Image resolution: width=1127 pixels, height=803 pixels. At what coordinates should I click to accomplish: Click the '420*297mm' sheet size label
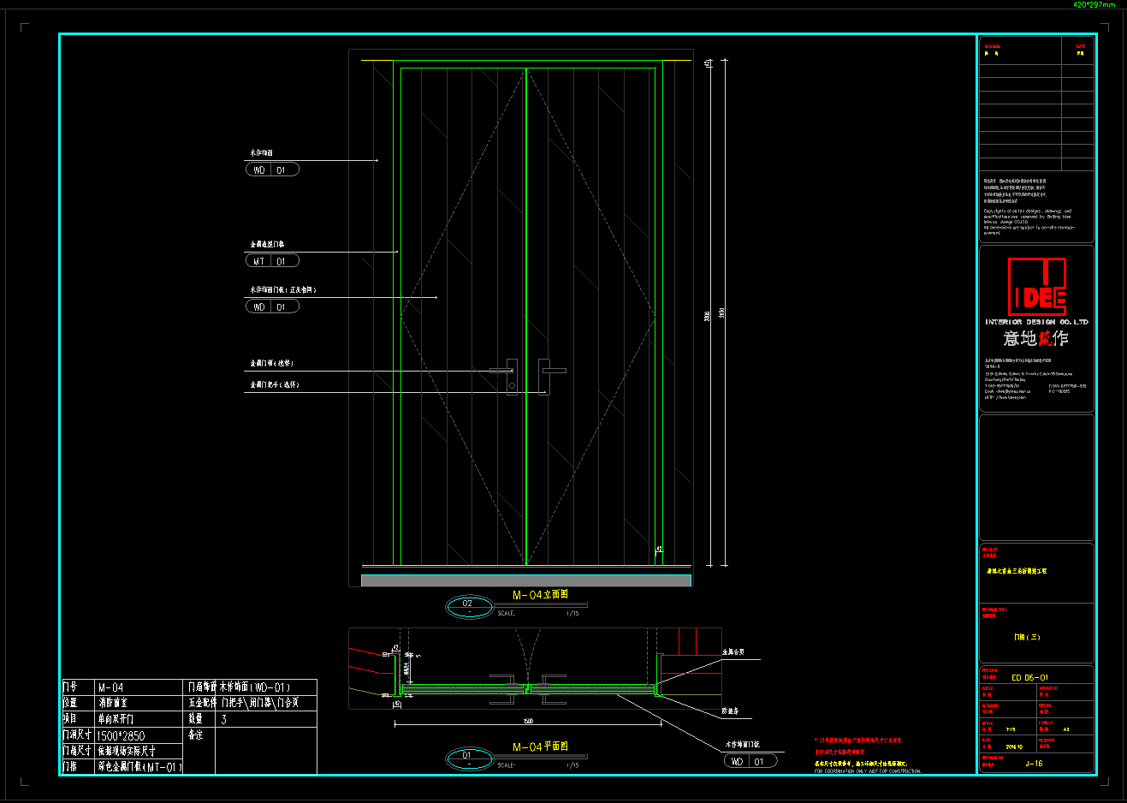click(1094, 4)
